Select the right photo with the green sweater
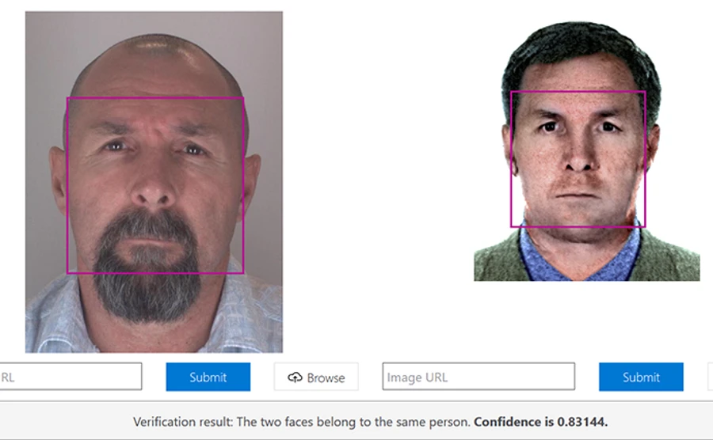The height and width of the screenshot is (440, 713). 586,150
